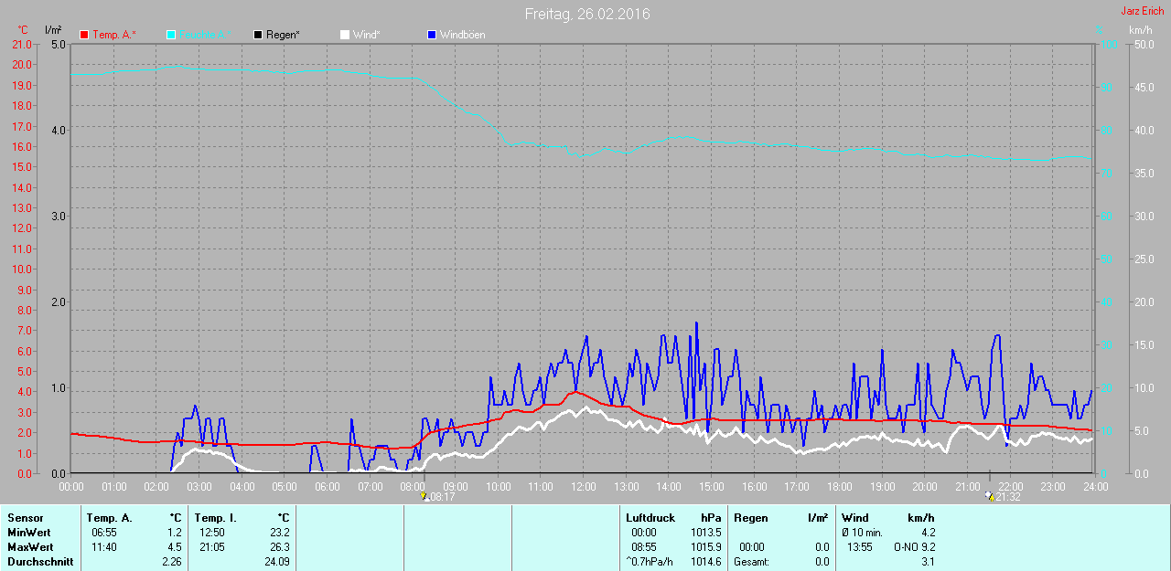Click the Temp. A. minimum time '06:55'
Screen dimensions: 1171x571
(104, 533)
